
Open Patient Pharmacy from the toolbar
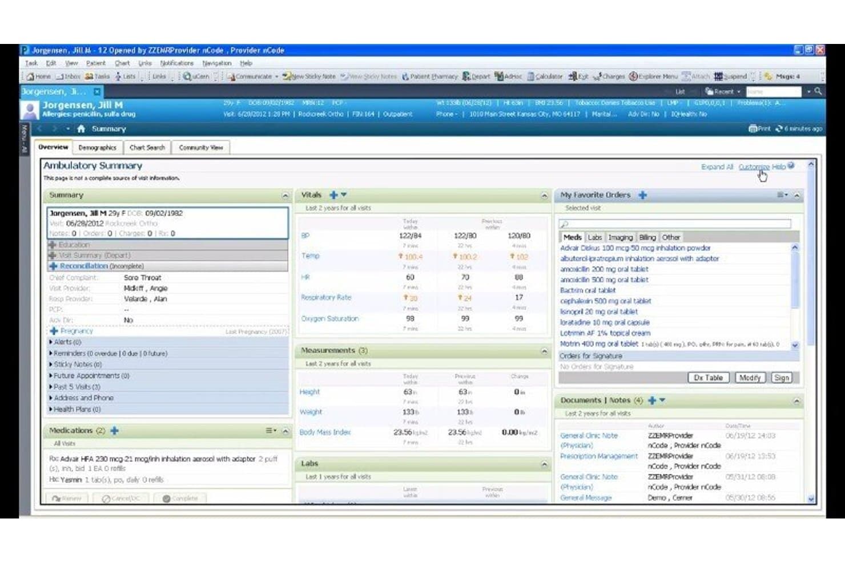429,76
